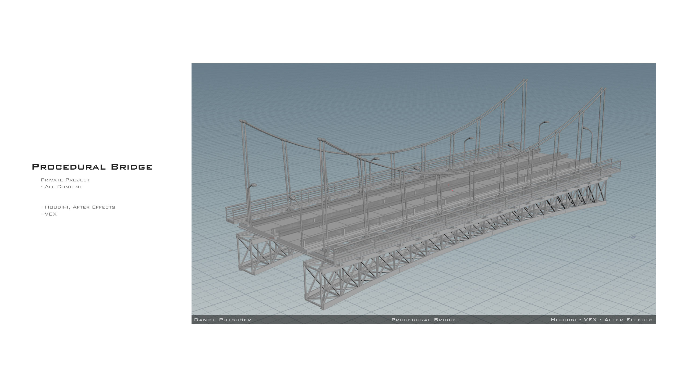This screenshot has width=687, height=387.
Task: Click the centered "Procedural Bridge" caption label
Action: [424, 320]
